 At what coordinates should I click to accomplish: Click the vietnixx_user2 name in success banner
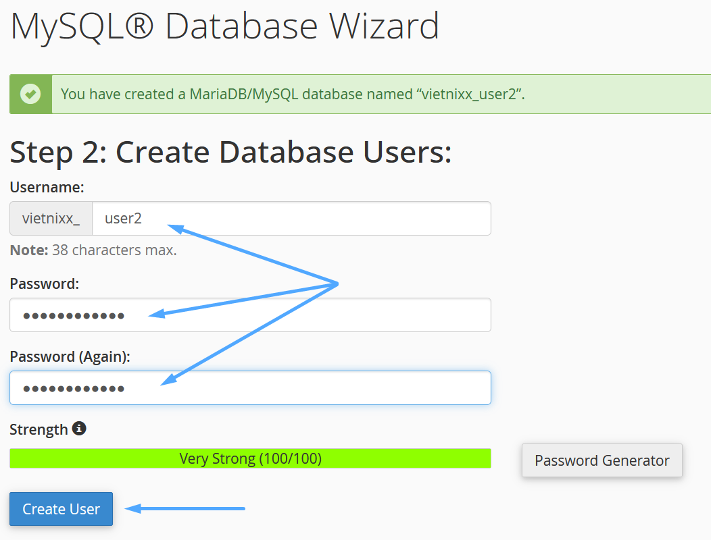470,94
